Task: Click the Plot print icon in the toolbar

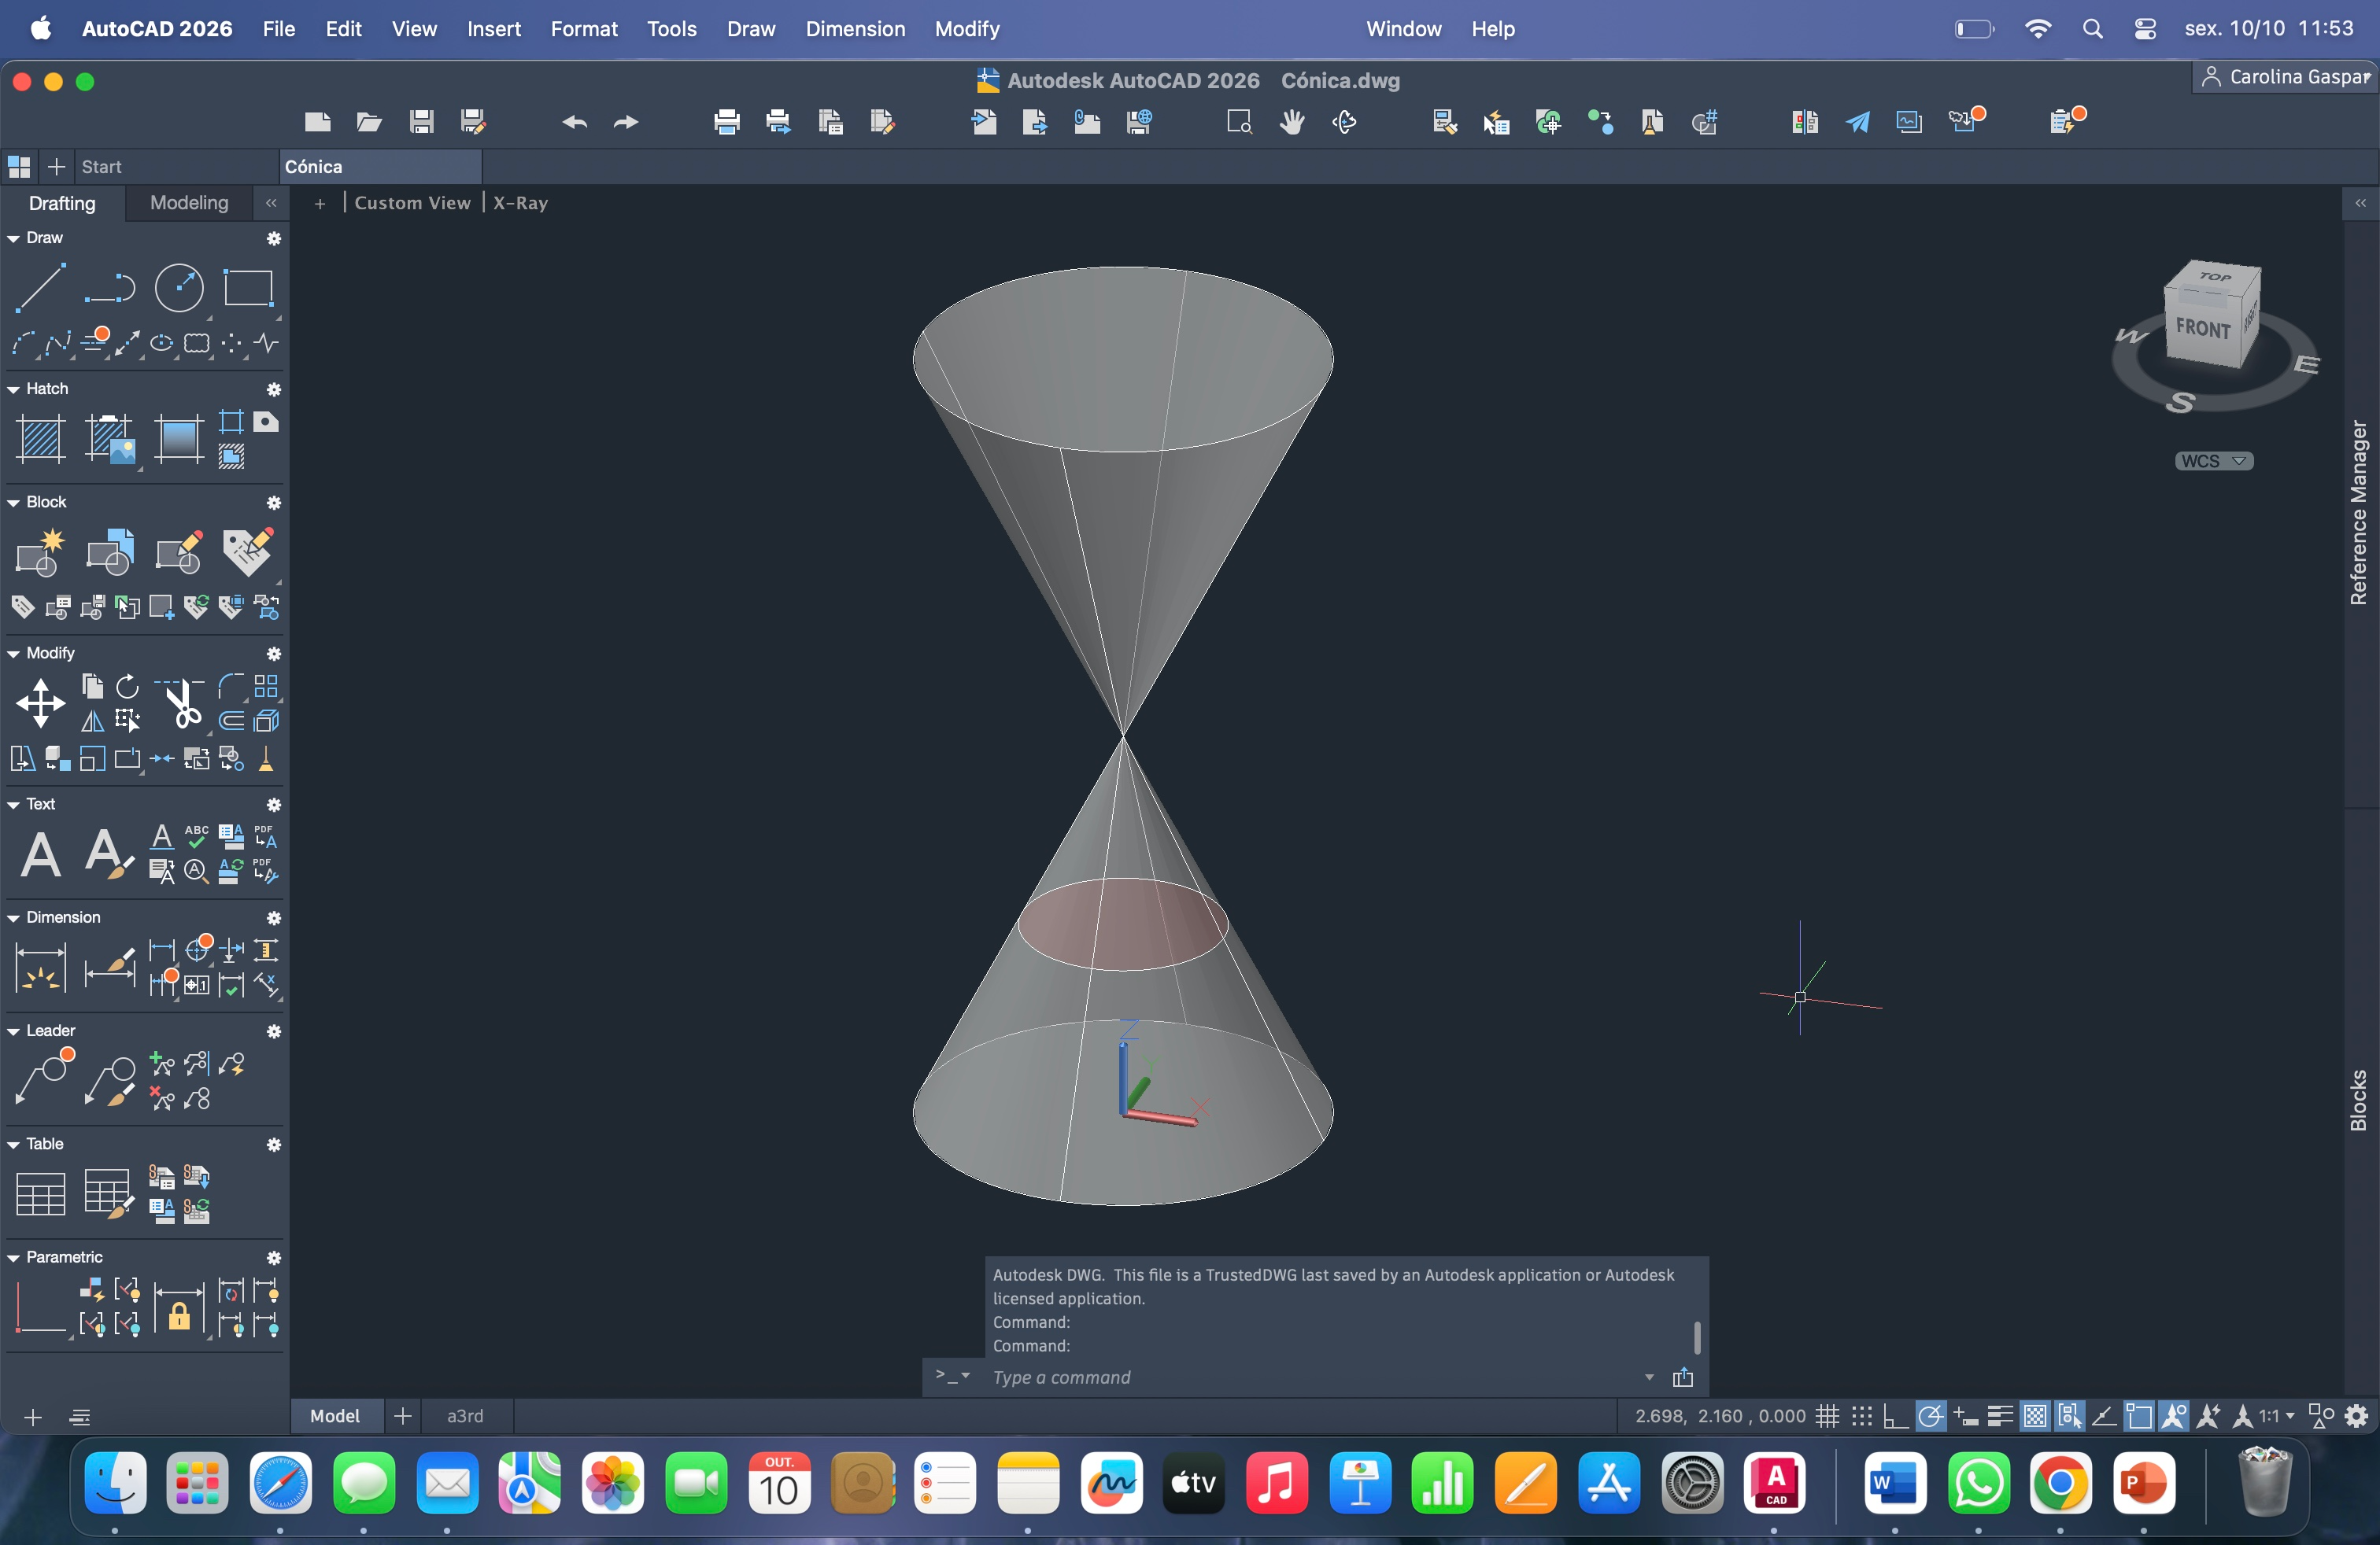Action: click(727, 122)
